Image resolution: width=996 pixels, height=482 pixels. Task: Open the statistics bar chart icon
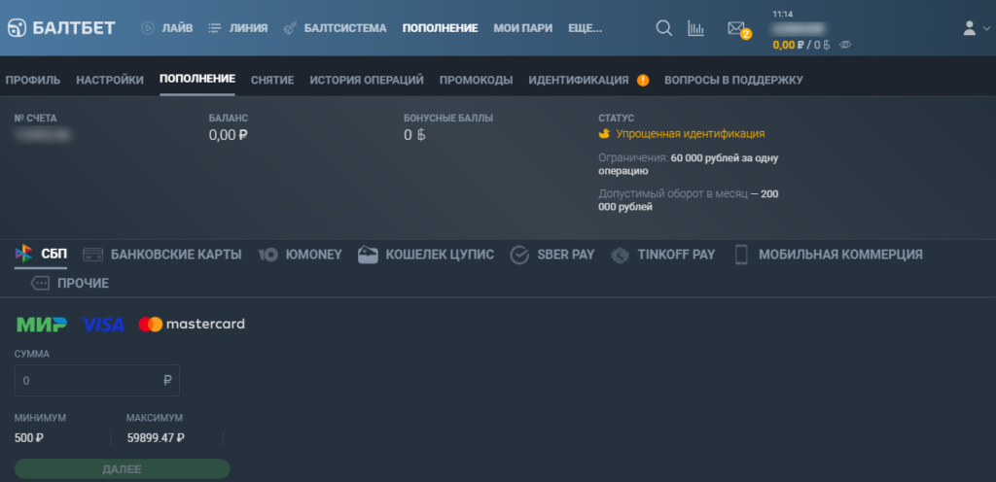click(x=696, y=28)
